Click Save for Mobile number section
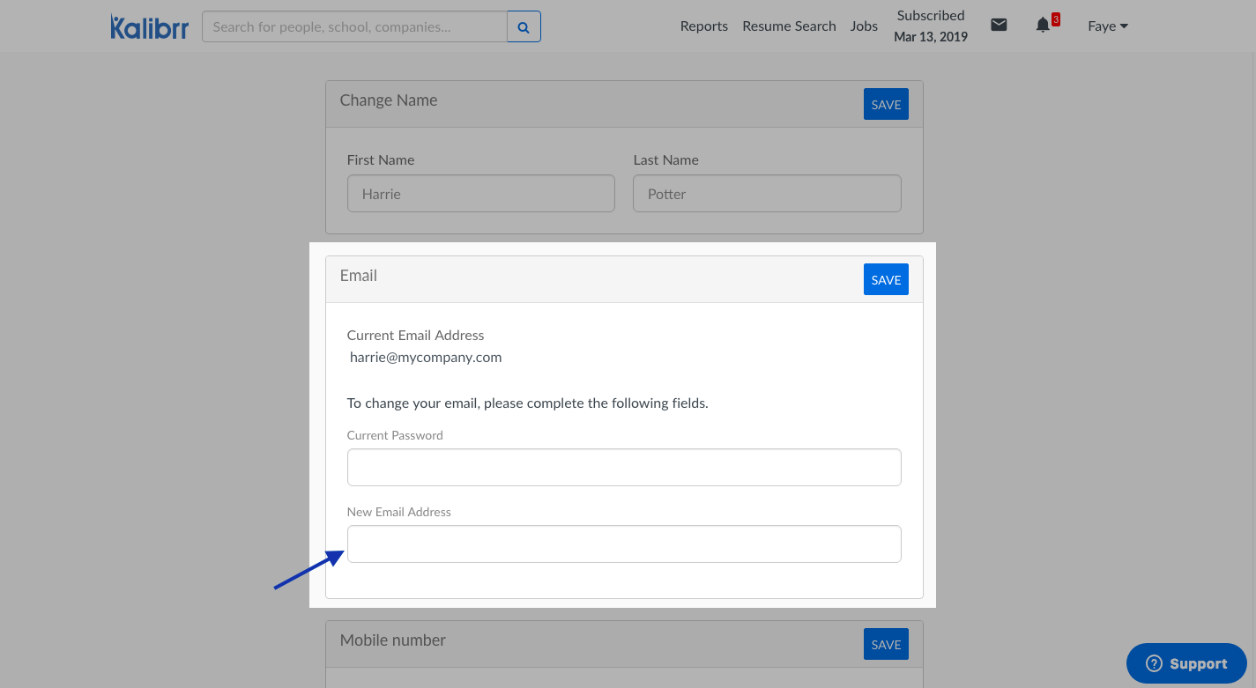 click(886, 645)
